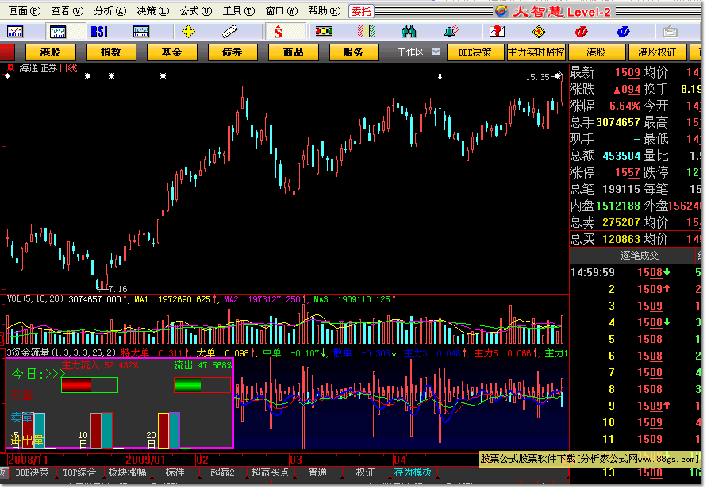Click the 海通证券 stock name
Image resolution: width=707 pixels, height=489 pixels.
click(x=38, y=68)
